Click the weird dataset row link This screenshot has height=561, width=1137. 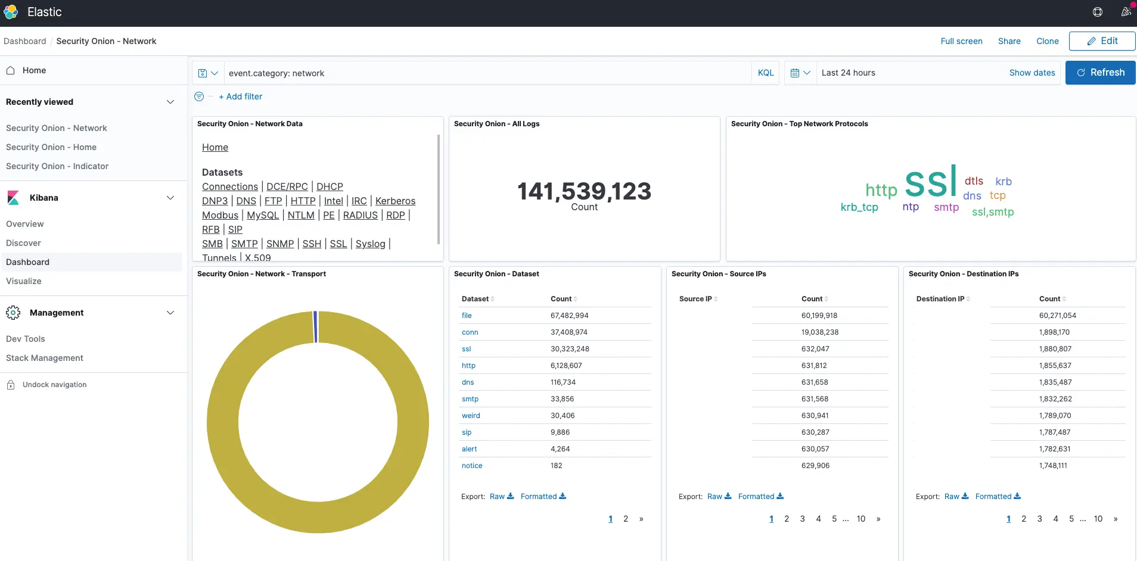(471, 416)
